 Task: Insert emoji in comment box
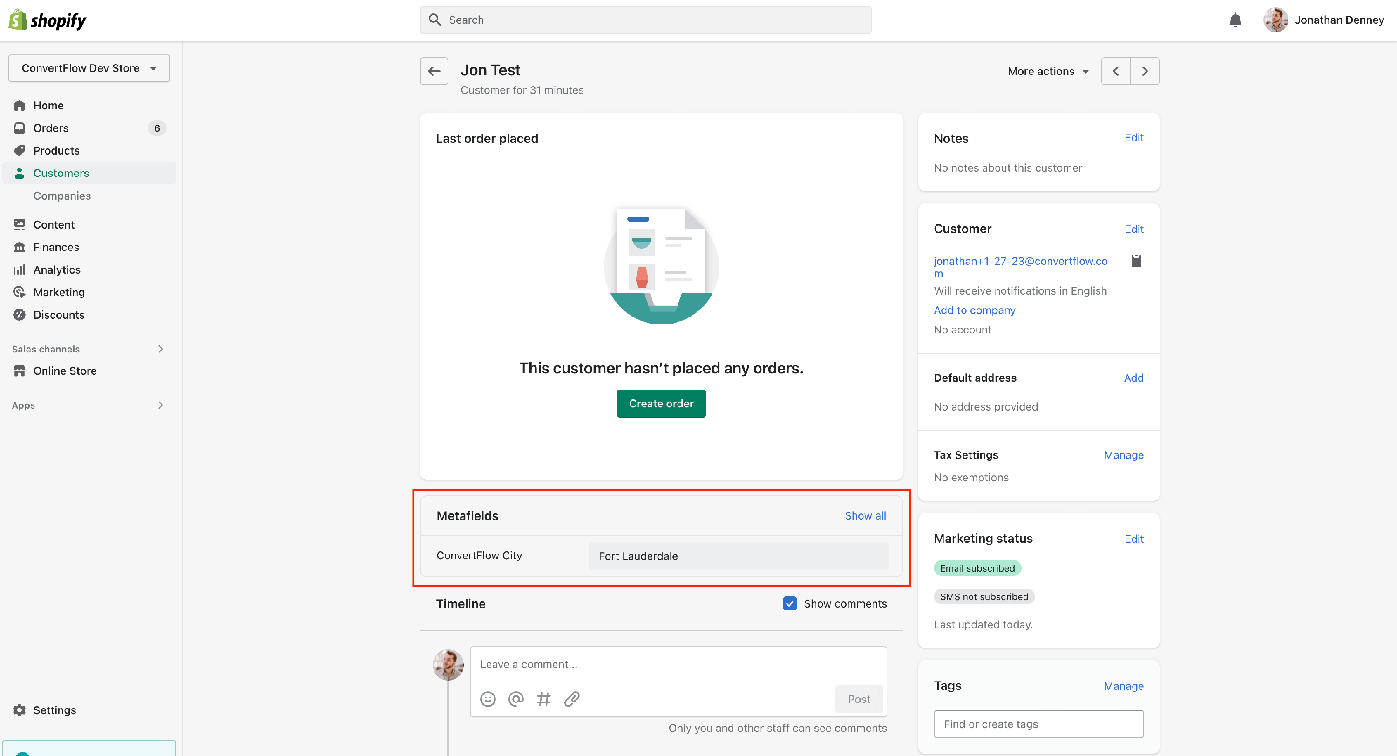(x=488, y=699)
